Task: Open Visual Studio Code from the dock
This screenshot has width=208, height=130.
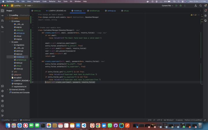Action: [x=84, y=125]
